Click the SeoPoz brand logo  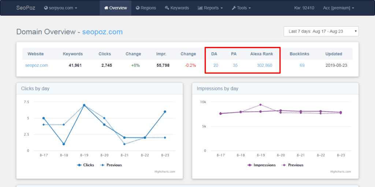click(26, 8)
